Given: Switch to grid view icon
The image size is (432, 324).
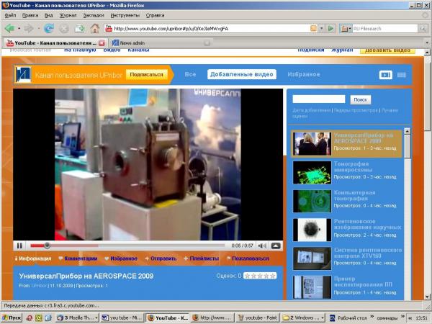Looking at the screenshot, I should coord(402,75).
